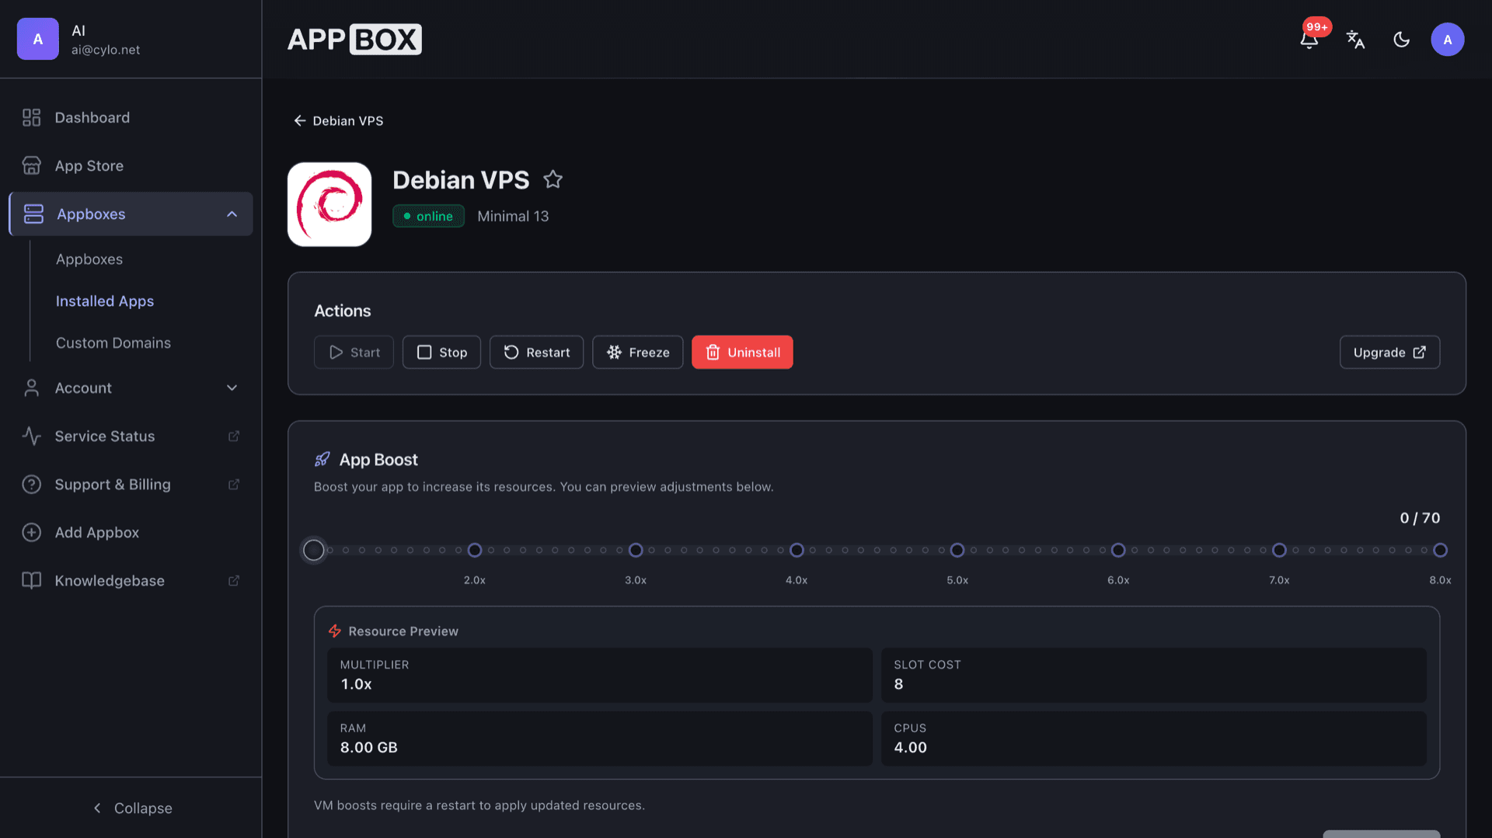Set boost slider to 6.0x marker
Screen dimensions: 1492x838
coord(1118,550)
